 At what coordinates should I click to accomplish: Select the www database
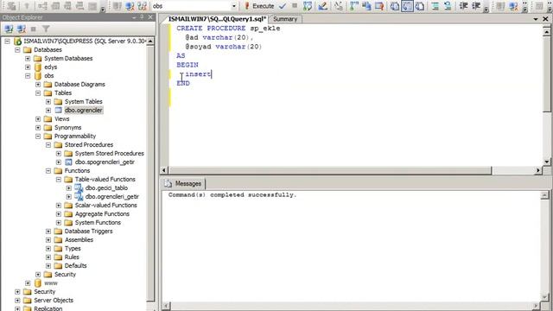coord(51,283)
